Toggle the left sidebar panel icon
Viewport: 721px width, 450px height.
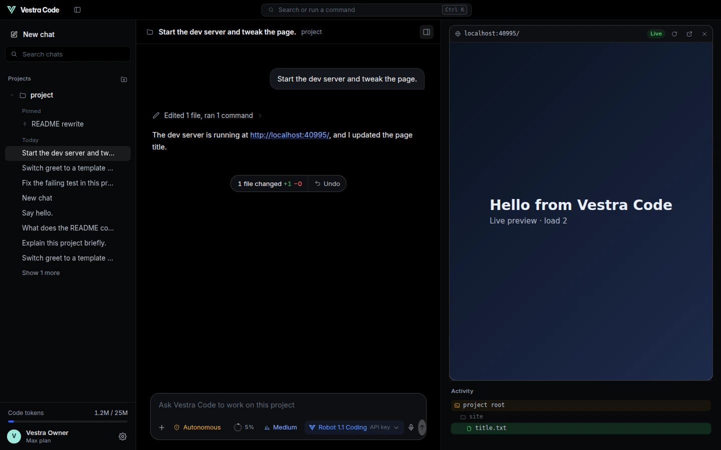coord(77,9)
